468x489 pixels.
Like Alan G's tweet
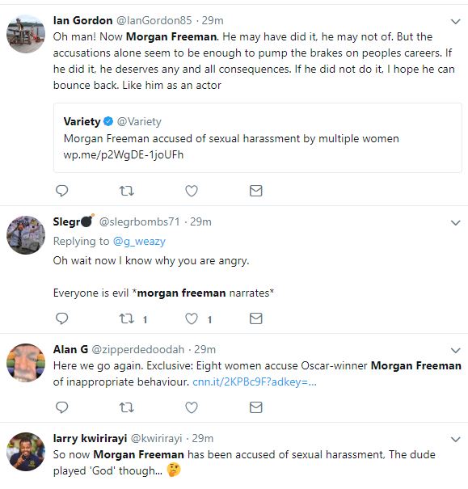pos(192,407)
